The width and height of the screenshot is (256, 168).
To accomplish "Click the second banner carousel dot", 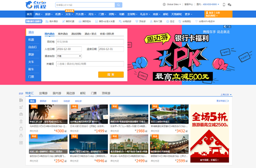I will (x=169, y=80).
